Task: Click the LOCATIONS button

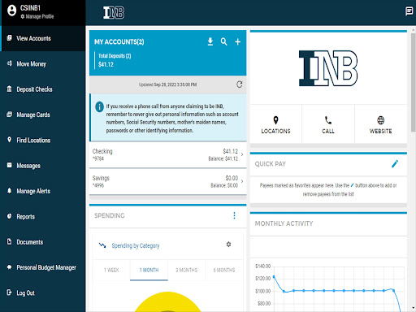Action: [x=275, y=124]
